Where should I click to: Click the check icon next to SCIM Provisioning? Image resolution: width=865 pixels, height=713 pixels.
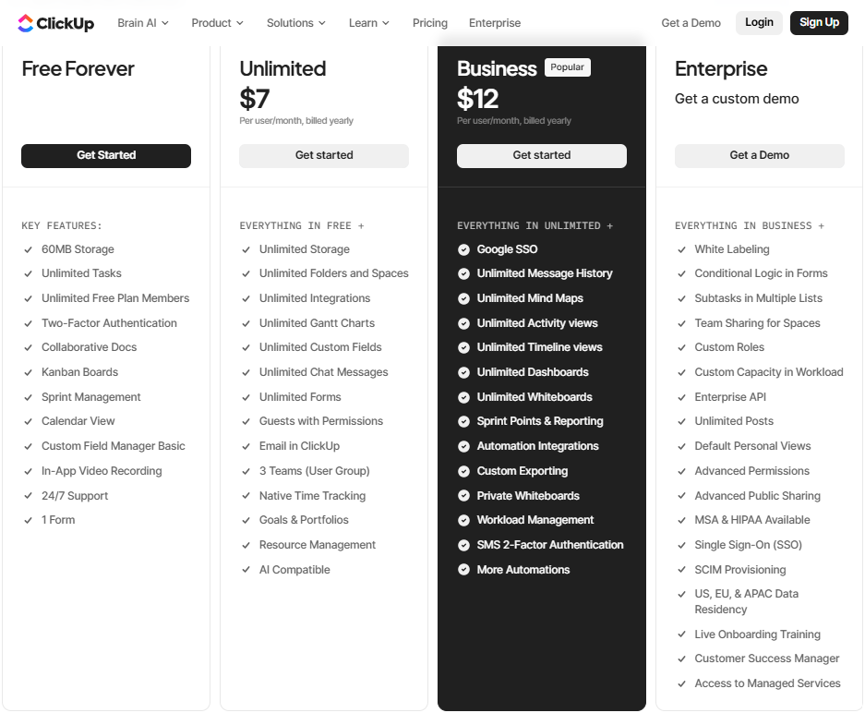[681, 569]
